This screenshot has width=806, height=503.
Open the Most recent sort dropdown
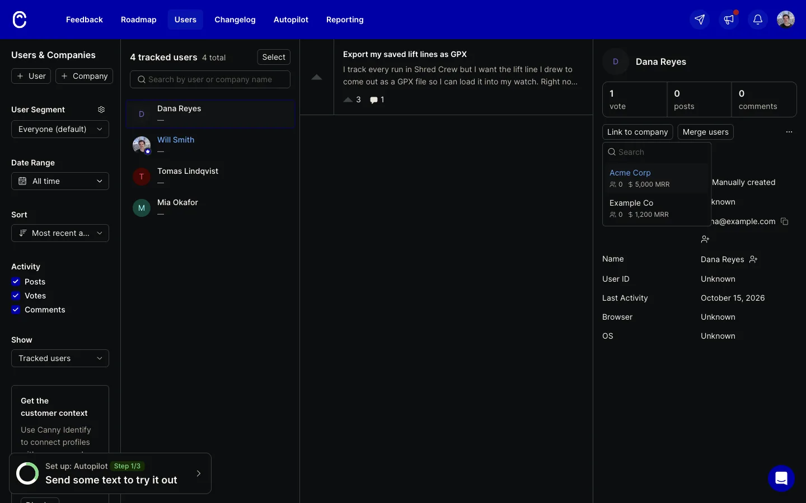click(60, 233)
